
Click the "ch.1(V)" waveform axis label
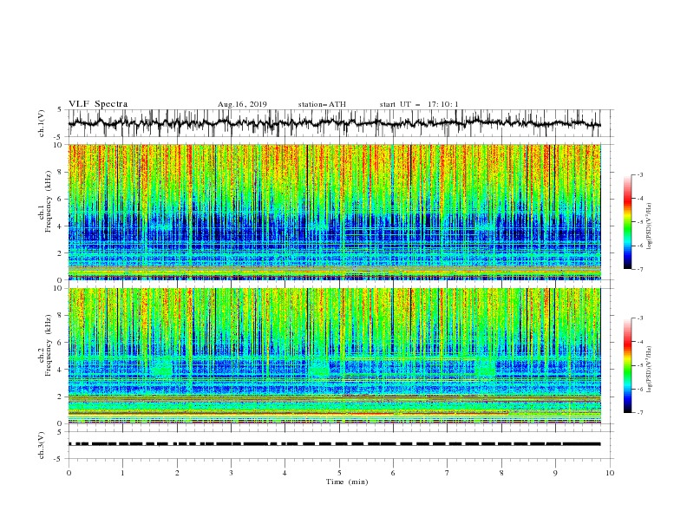[x=42, y=123]
